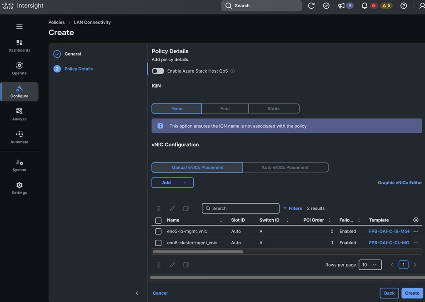Click the red critical alarms badge
Screen dimensions: 425x302
pos(374,6)
